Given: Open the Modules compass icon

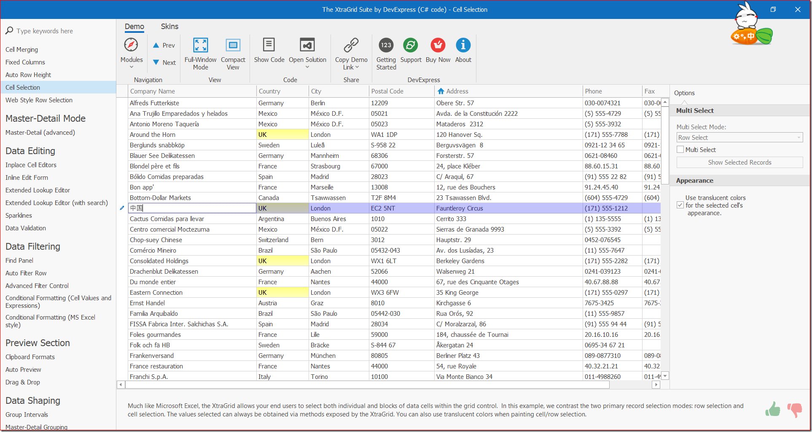Looking at the screenshot, I should (131, 45).
